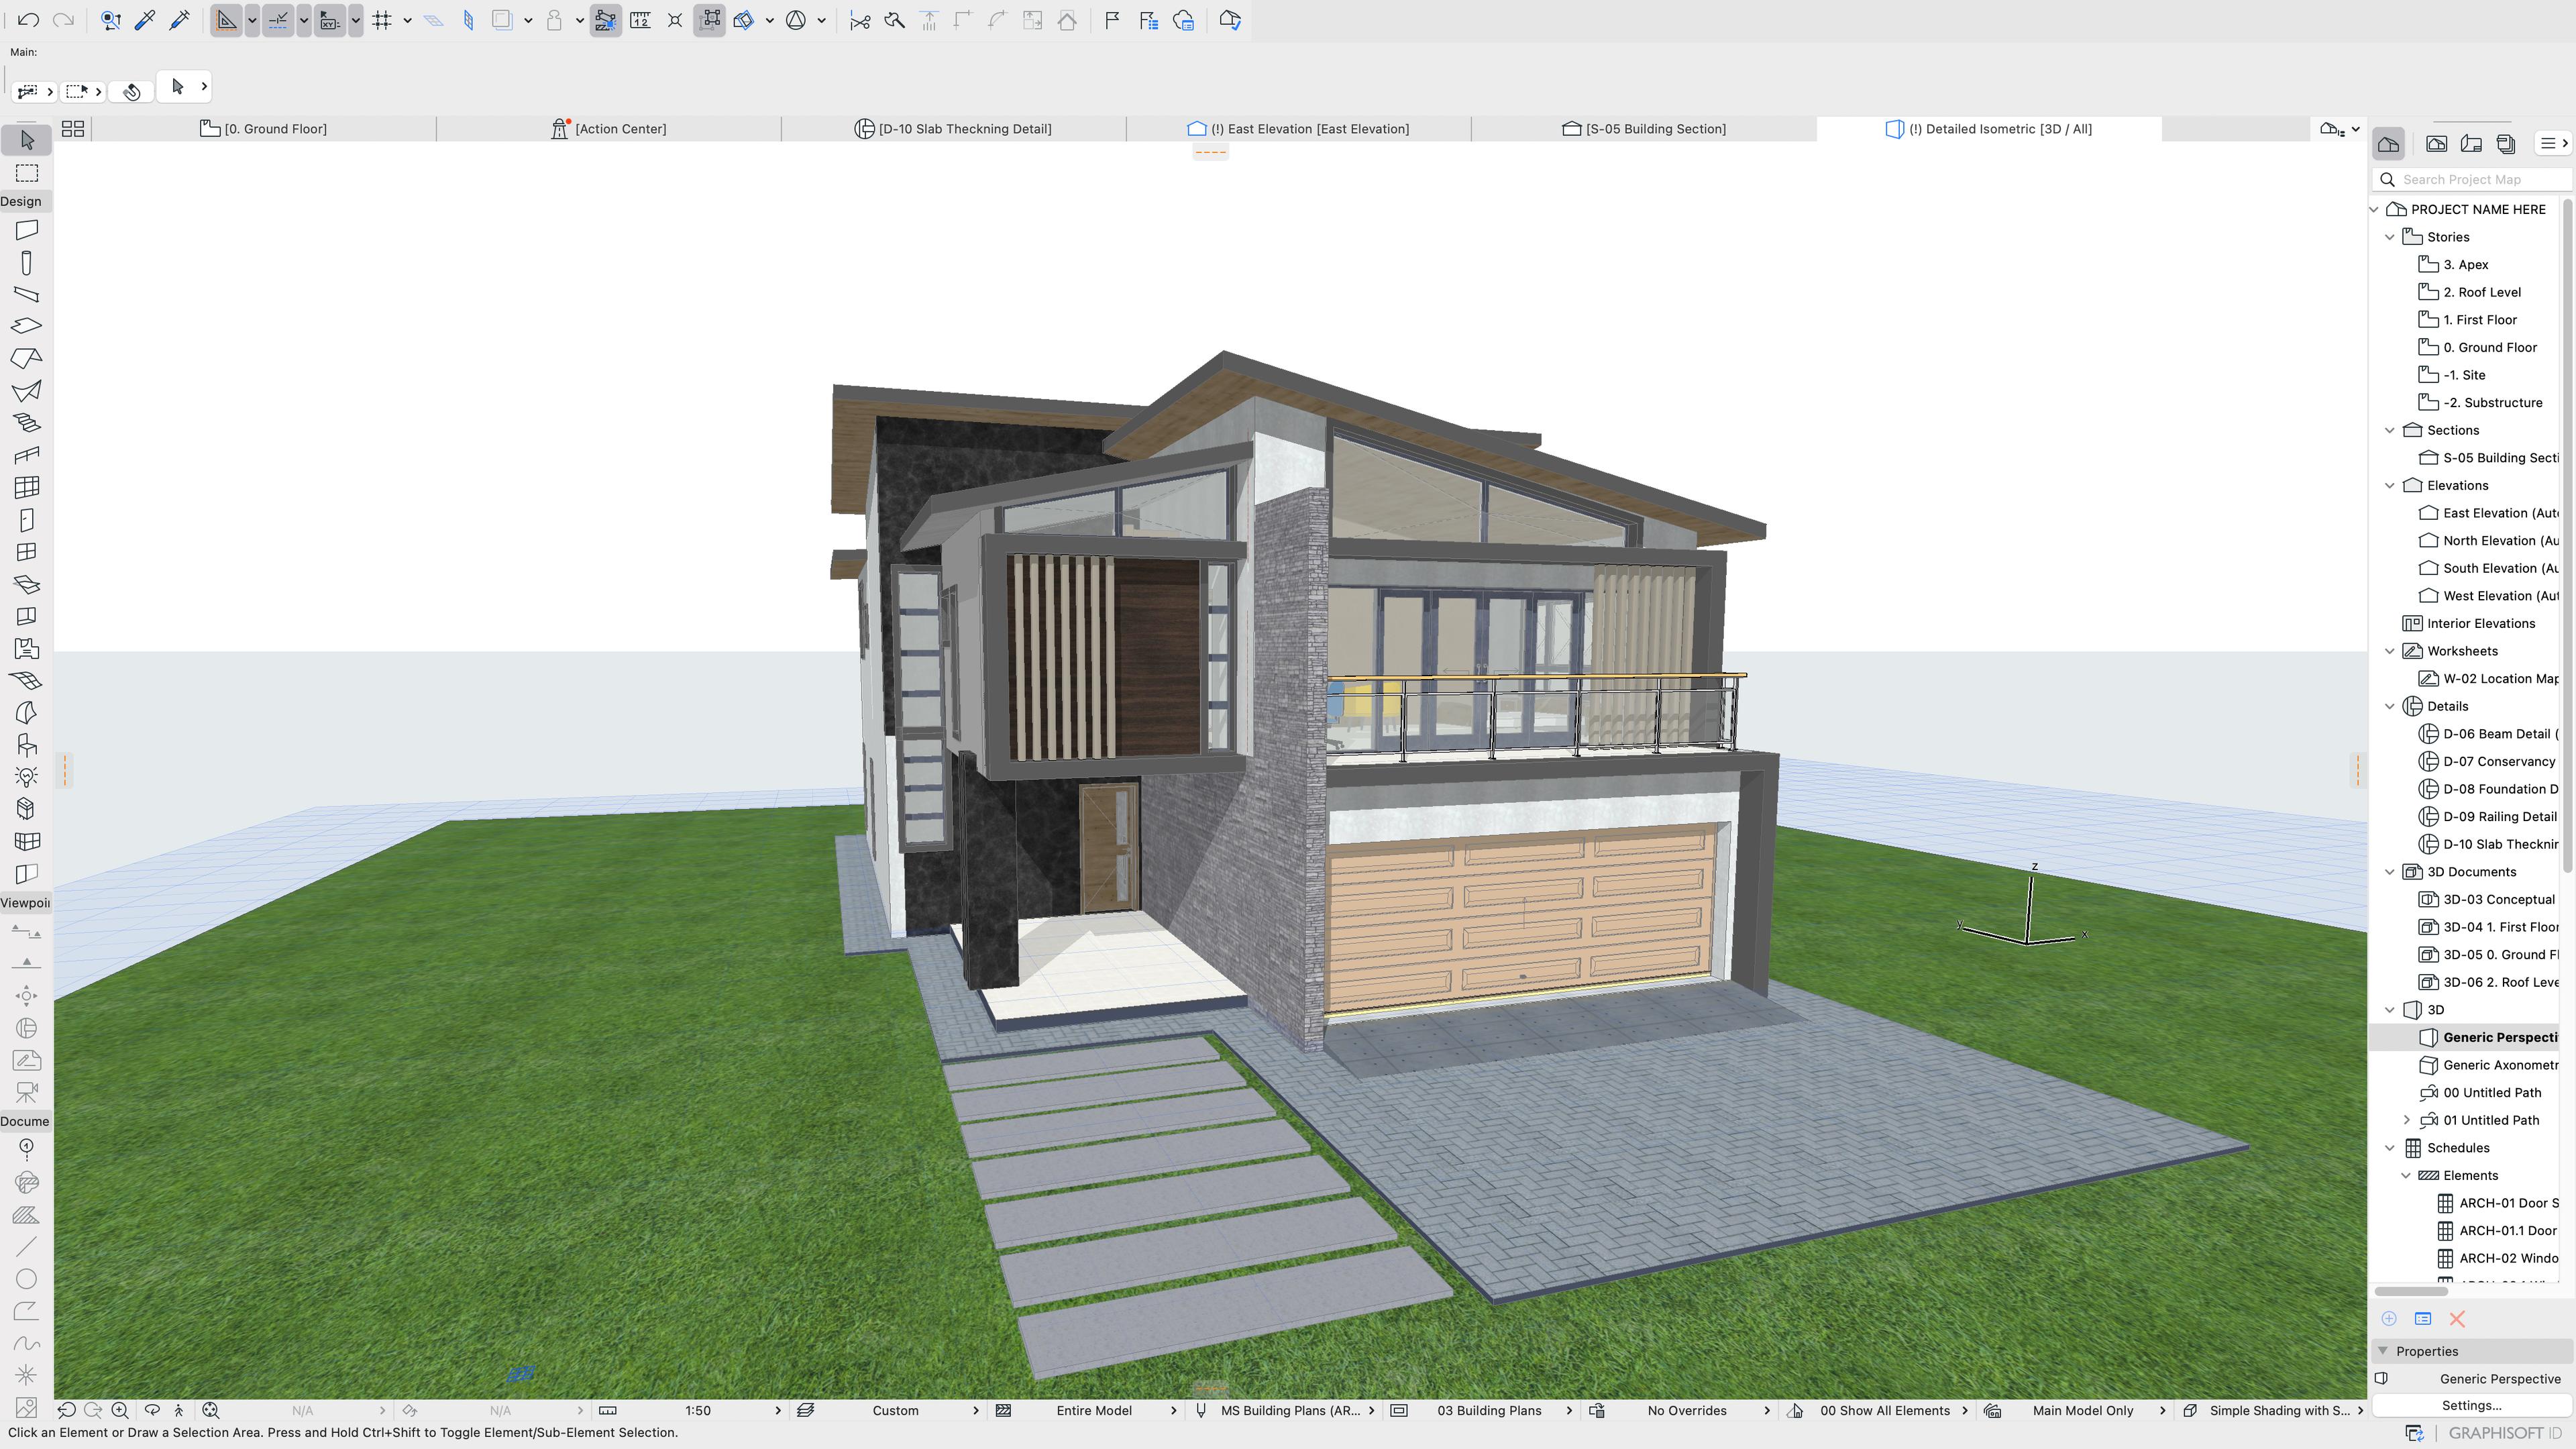This screenshot has height=1449, width=2576.
Task: Click the Undo arrow icon
Action: [29, 20]
